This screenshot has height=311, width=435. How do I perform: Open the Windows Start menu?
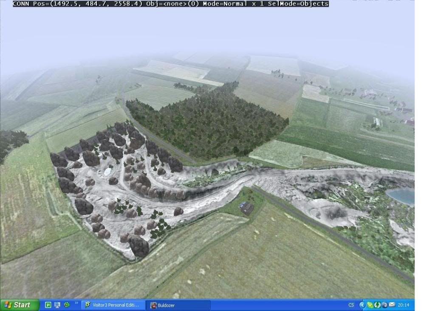click(x=20, y=305)
